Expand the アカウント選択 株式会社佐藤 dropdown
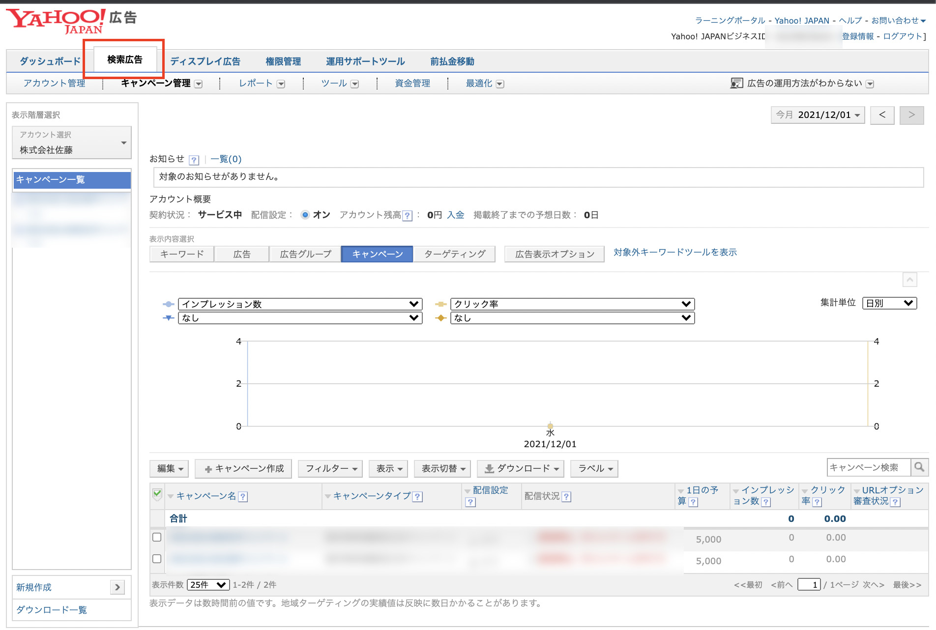 [x=72, y=143]
